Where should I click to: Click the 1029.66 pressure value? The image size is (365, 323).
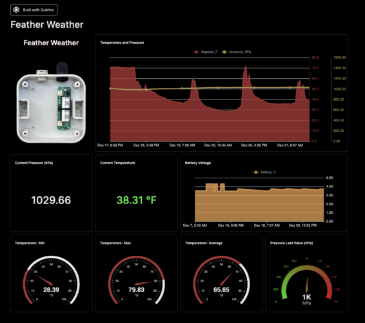(x=51, y=200)
